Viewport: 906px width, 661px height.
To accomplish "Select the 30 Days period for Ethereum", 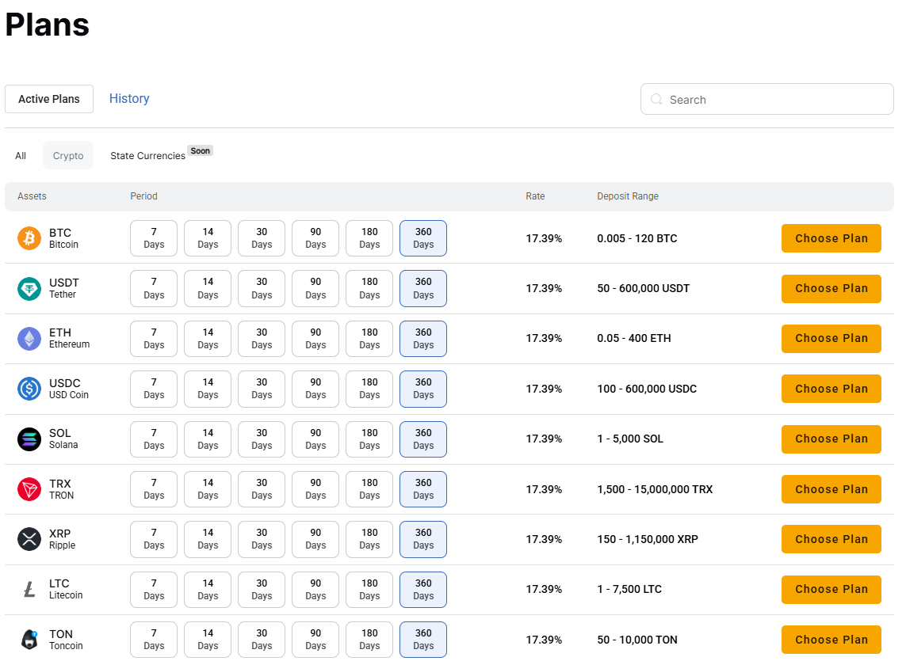I will click(x=261, y=338).
